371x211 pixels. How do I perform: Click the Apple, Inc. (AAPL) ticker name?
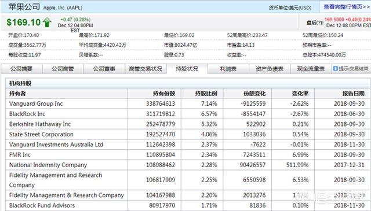pos(63,8)
